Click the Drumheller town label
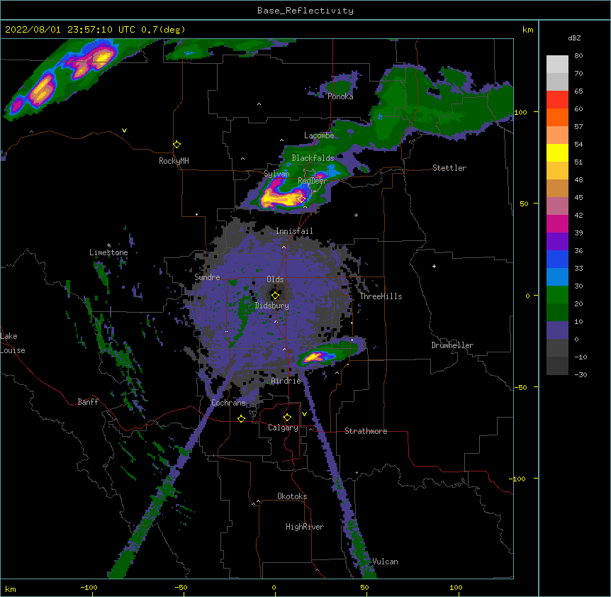 click(452, 345)
